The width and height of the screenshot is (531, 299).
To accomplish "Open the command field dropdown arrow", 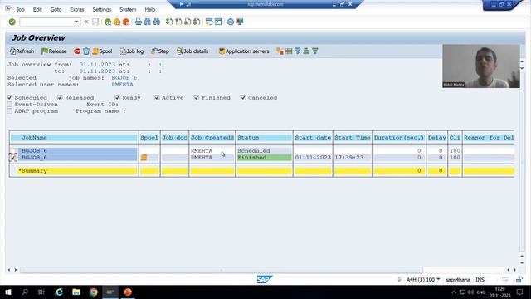I will [76, 22].
